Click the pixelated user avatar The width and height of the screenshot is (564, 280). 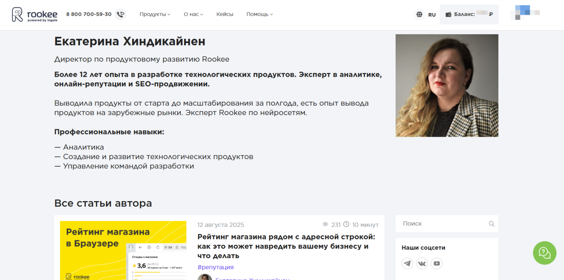pos(525,13)
